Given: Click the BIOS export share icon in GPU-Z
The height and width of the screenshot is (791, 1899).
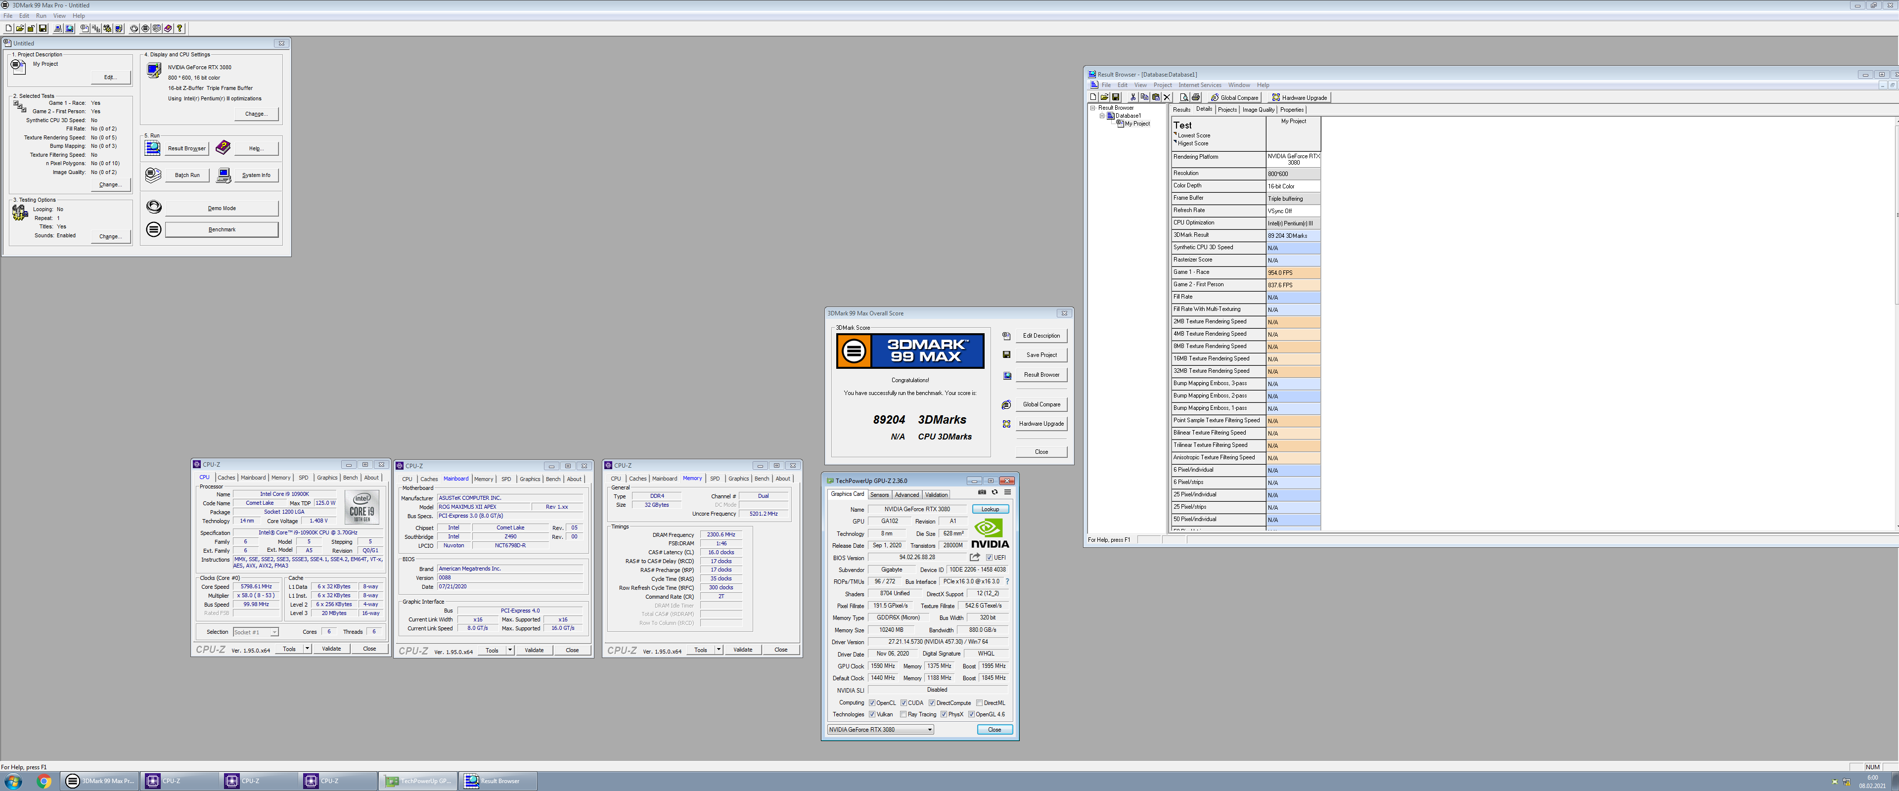Looking at the screenshot, I should point(975,557).
